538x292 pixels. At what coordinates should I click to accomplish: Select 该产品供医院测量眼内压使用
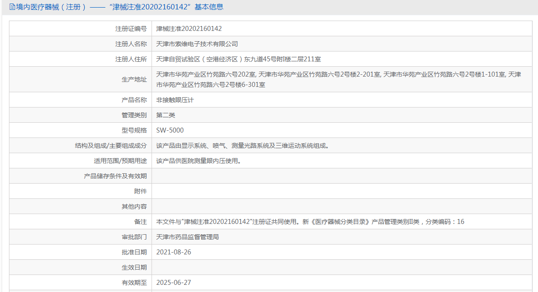pyautogui.click(x=199, y=161)
